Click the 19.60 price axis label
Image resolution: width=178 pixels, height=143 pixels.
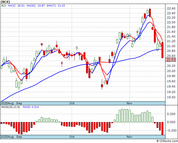click(x=171, y=81)
